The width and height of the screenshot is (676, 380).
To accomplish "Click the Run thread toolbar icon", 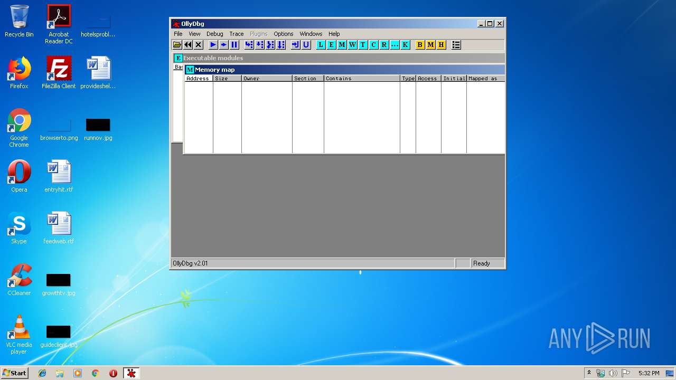I will click(x=224, y=45).
